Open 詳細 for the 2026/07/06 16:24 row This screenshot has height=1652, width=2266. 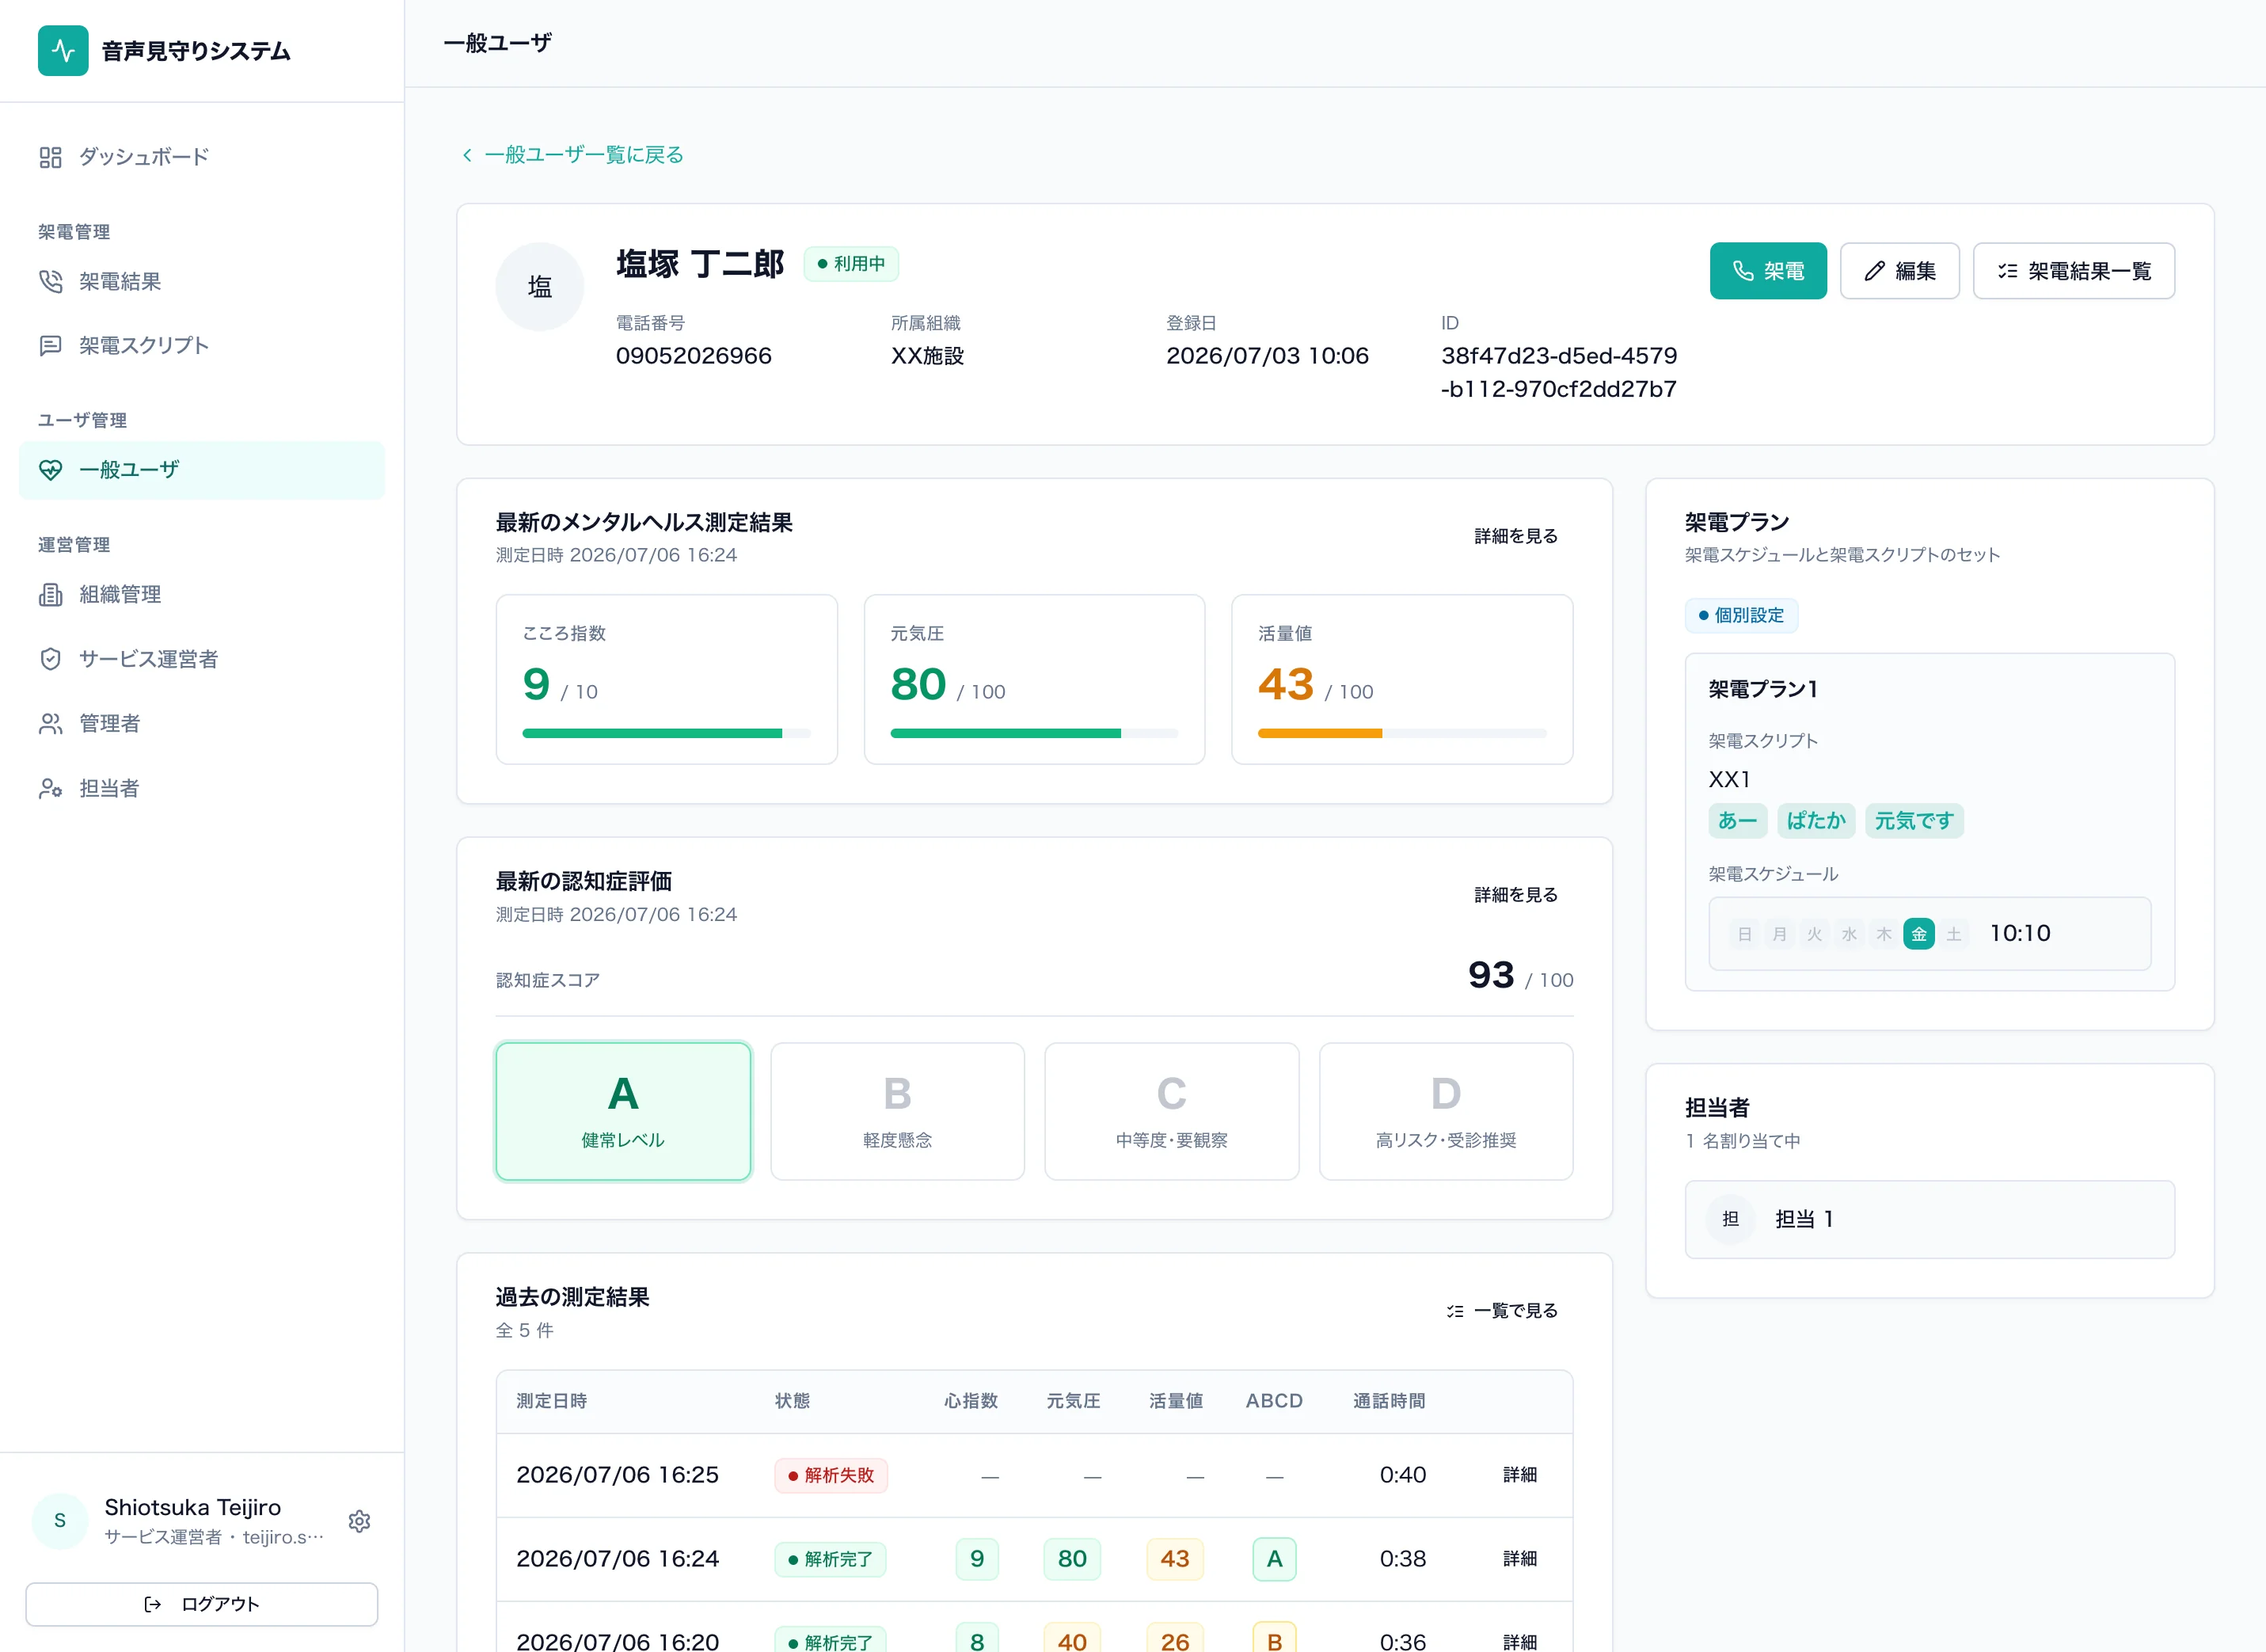tap(1519, 1559)
